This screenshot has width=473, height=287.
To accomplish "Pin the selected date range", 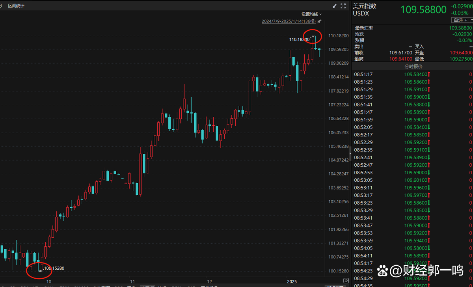I will click(x=319, y=21).
